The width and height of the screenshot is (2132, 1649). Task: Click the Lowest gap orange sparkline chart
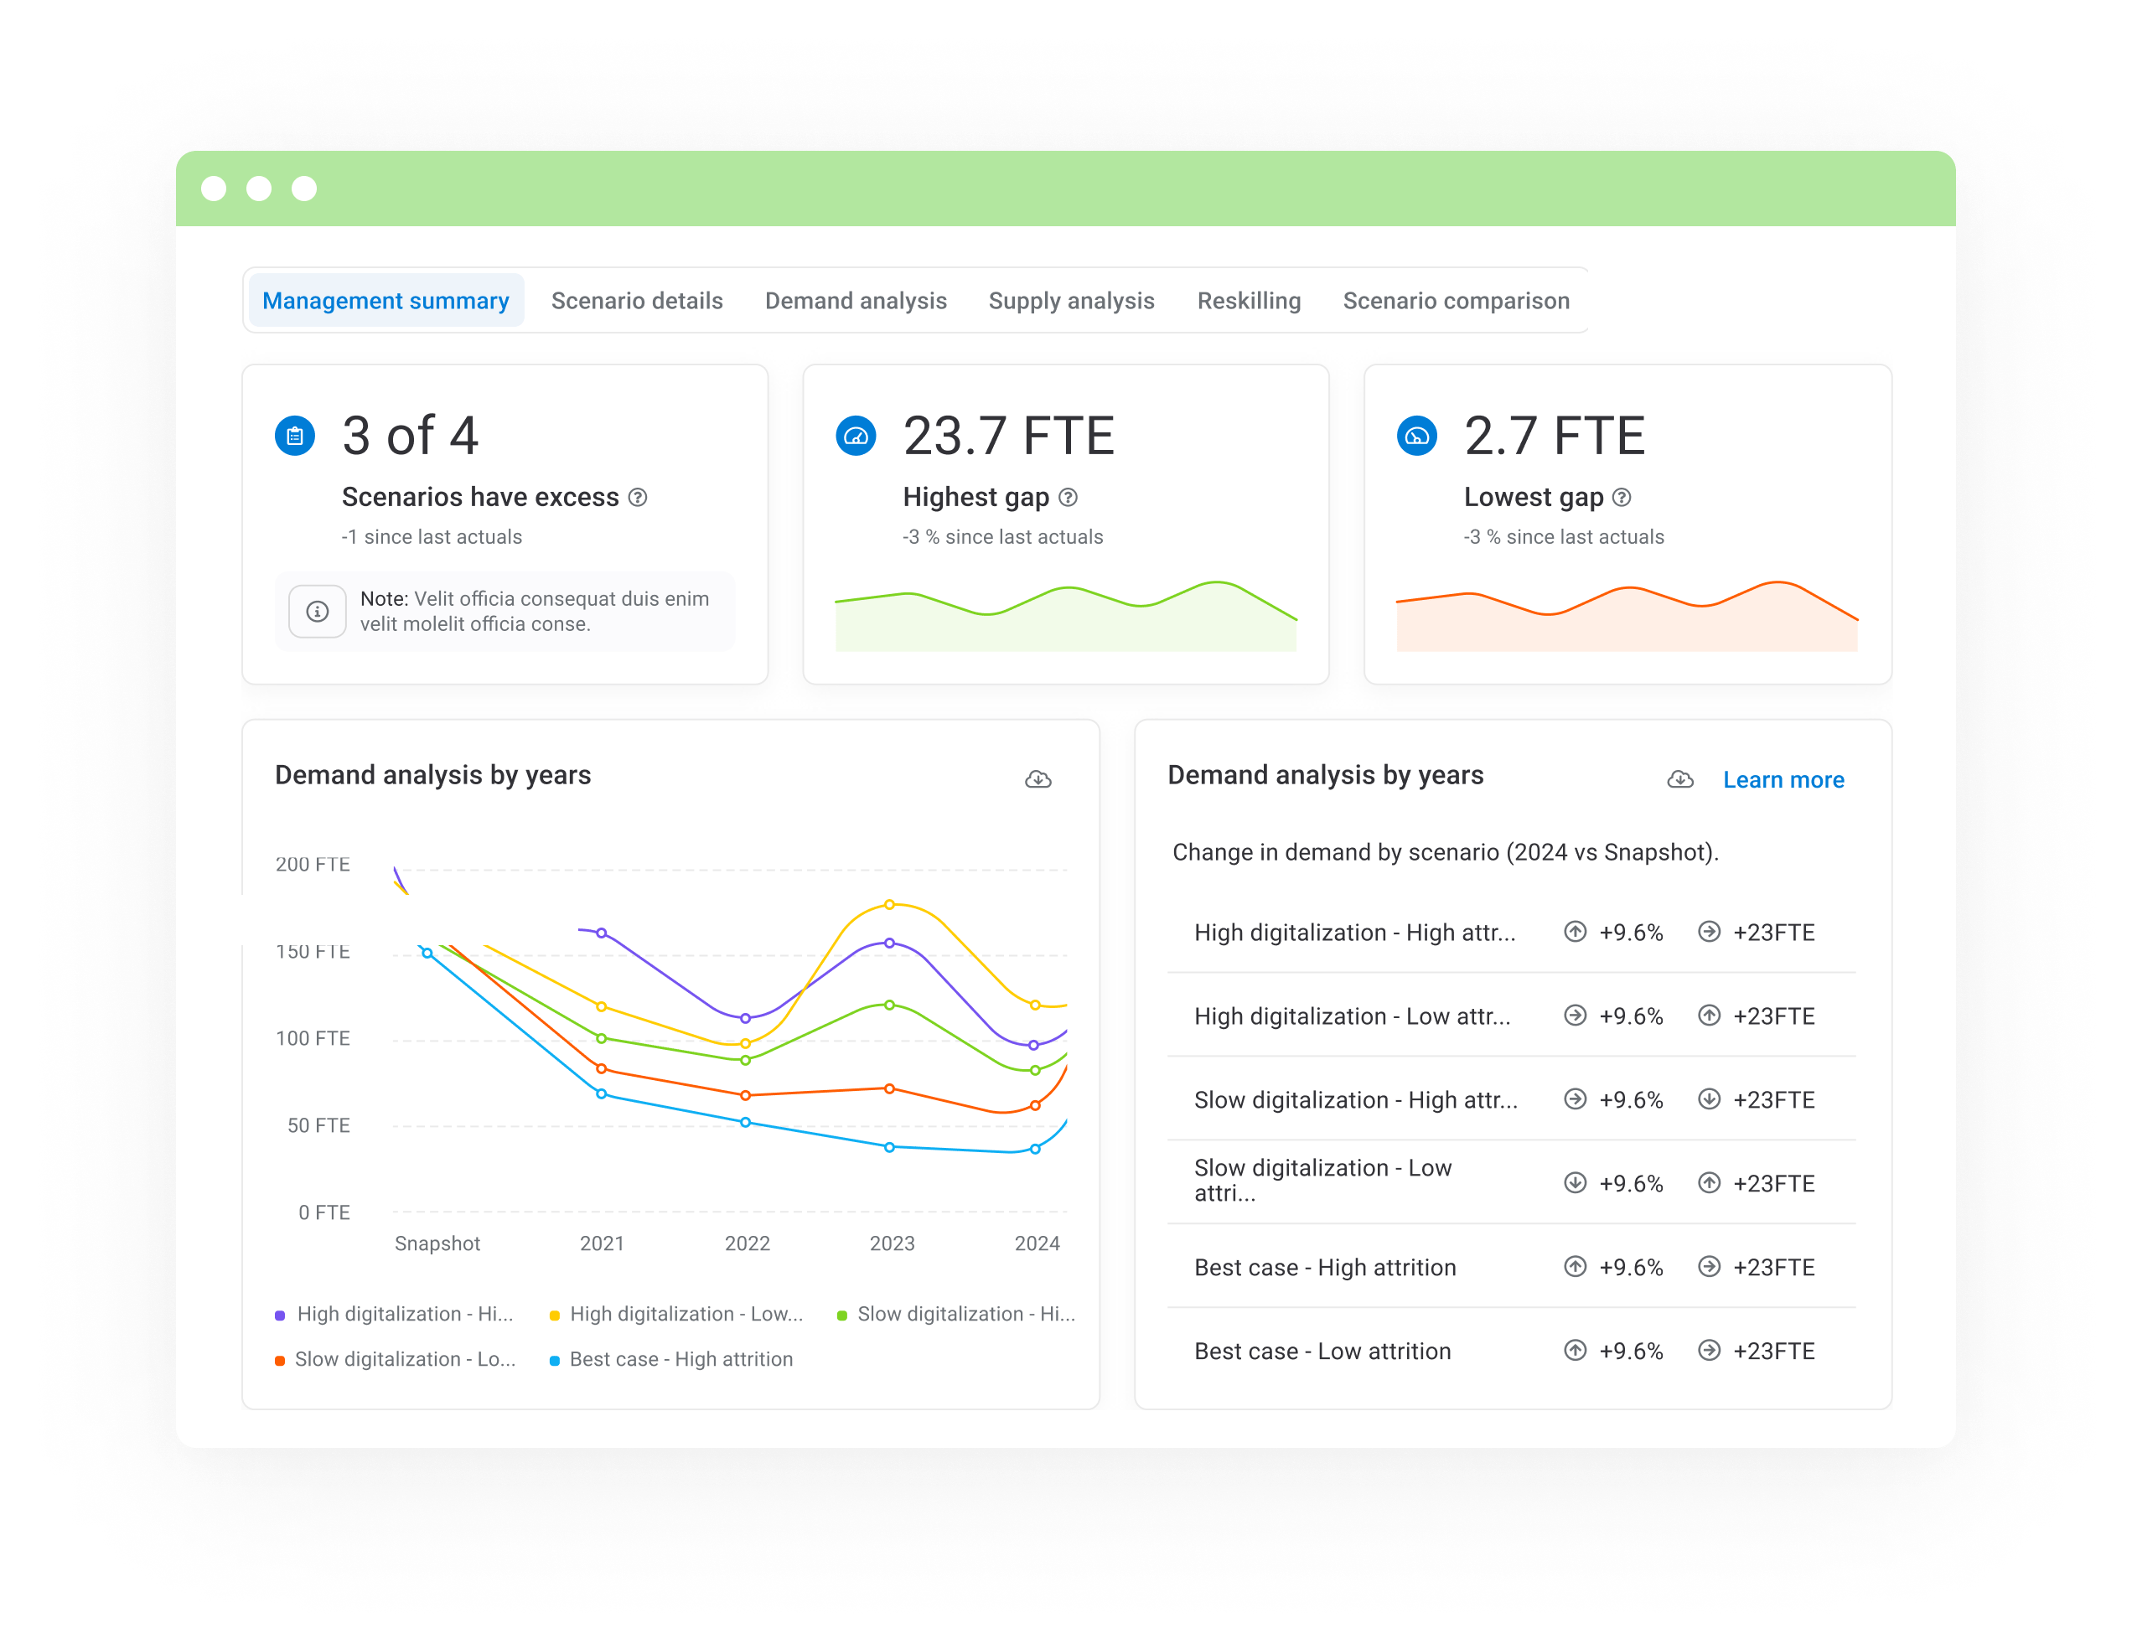click(x=1627, y=616)
